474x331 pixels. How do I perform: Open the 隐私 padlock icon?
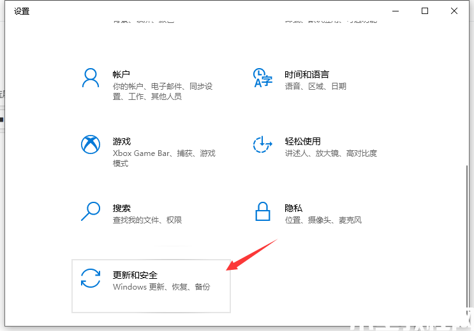(262, 211)
